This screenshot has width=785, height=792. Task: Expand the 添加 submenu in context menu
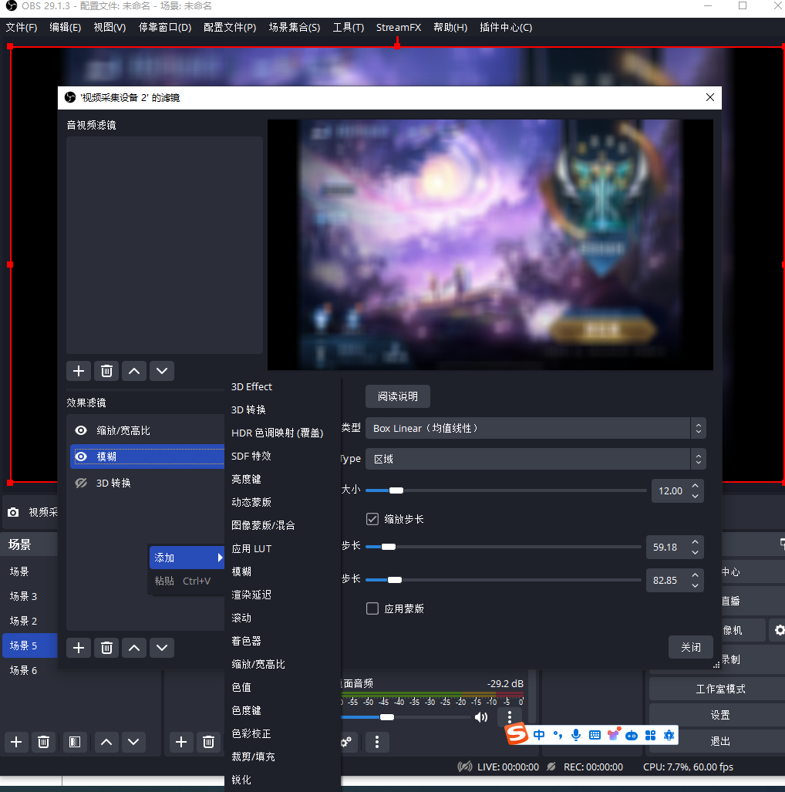[x=187, y=558]
